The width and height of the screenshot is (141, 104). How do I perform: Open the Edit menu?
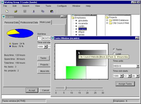14,6
